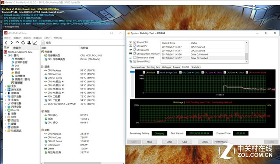Toggle the Stress system memory checkbox

(135, 54)
